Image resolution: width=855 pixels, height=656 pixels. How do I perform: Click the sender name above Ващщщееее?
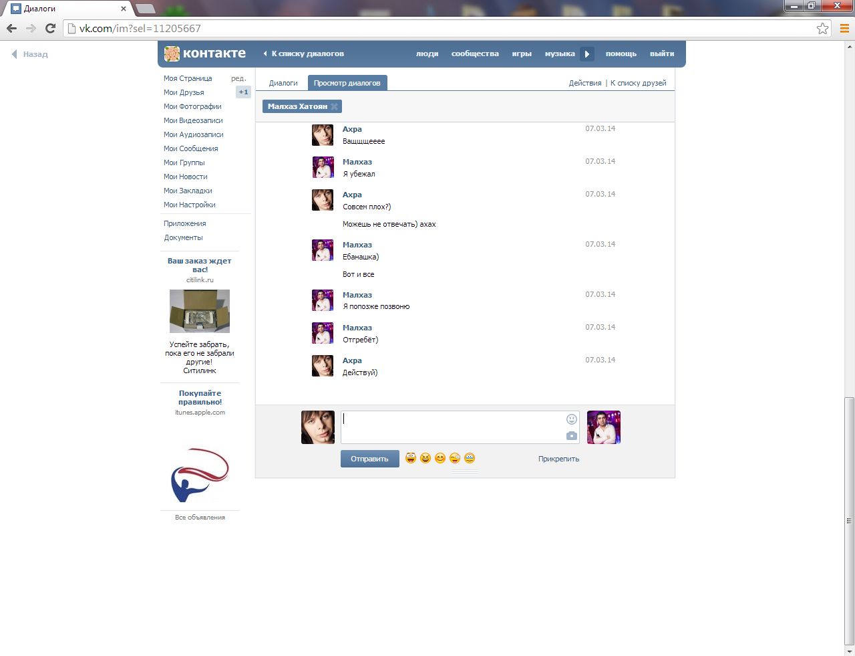[352, 129]
